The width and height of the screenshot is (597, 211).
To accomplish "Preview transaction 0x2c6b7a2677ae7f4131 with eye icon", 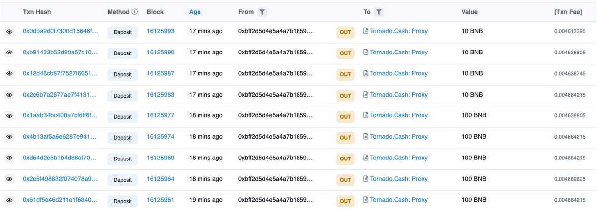I will point(9,95).
